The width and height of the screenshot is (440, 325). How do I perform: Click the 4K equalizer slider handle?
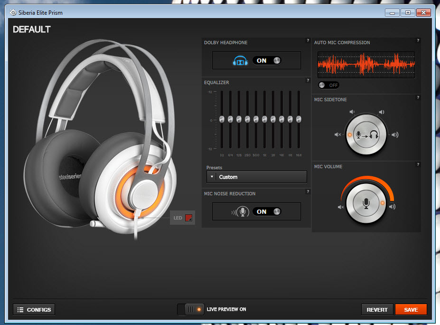coord(282,119)
